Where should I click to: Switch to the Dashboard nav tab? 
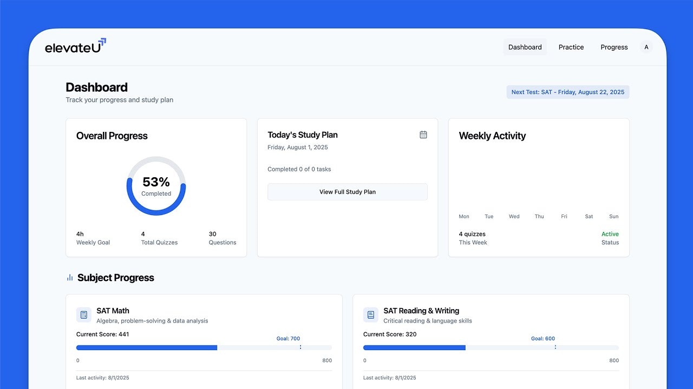coord(525,47)
